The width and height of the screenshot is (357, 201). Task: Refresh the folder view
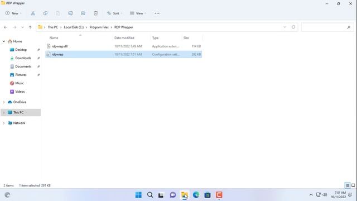293,27
